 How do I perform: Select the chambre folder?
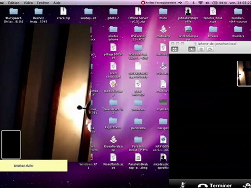click(238, 31)
